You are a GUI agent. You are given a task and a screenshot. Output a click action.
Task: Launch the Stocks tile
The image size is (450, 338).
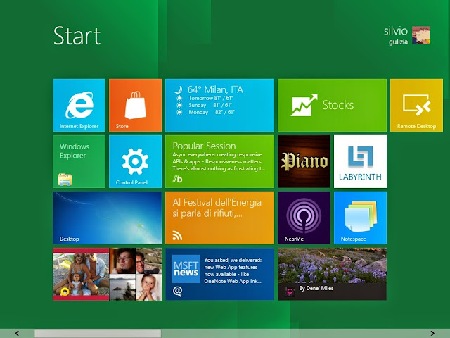[332, 105]
